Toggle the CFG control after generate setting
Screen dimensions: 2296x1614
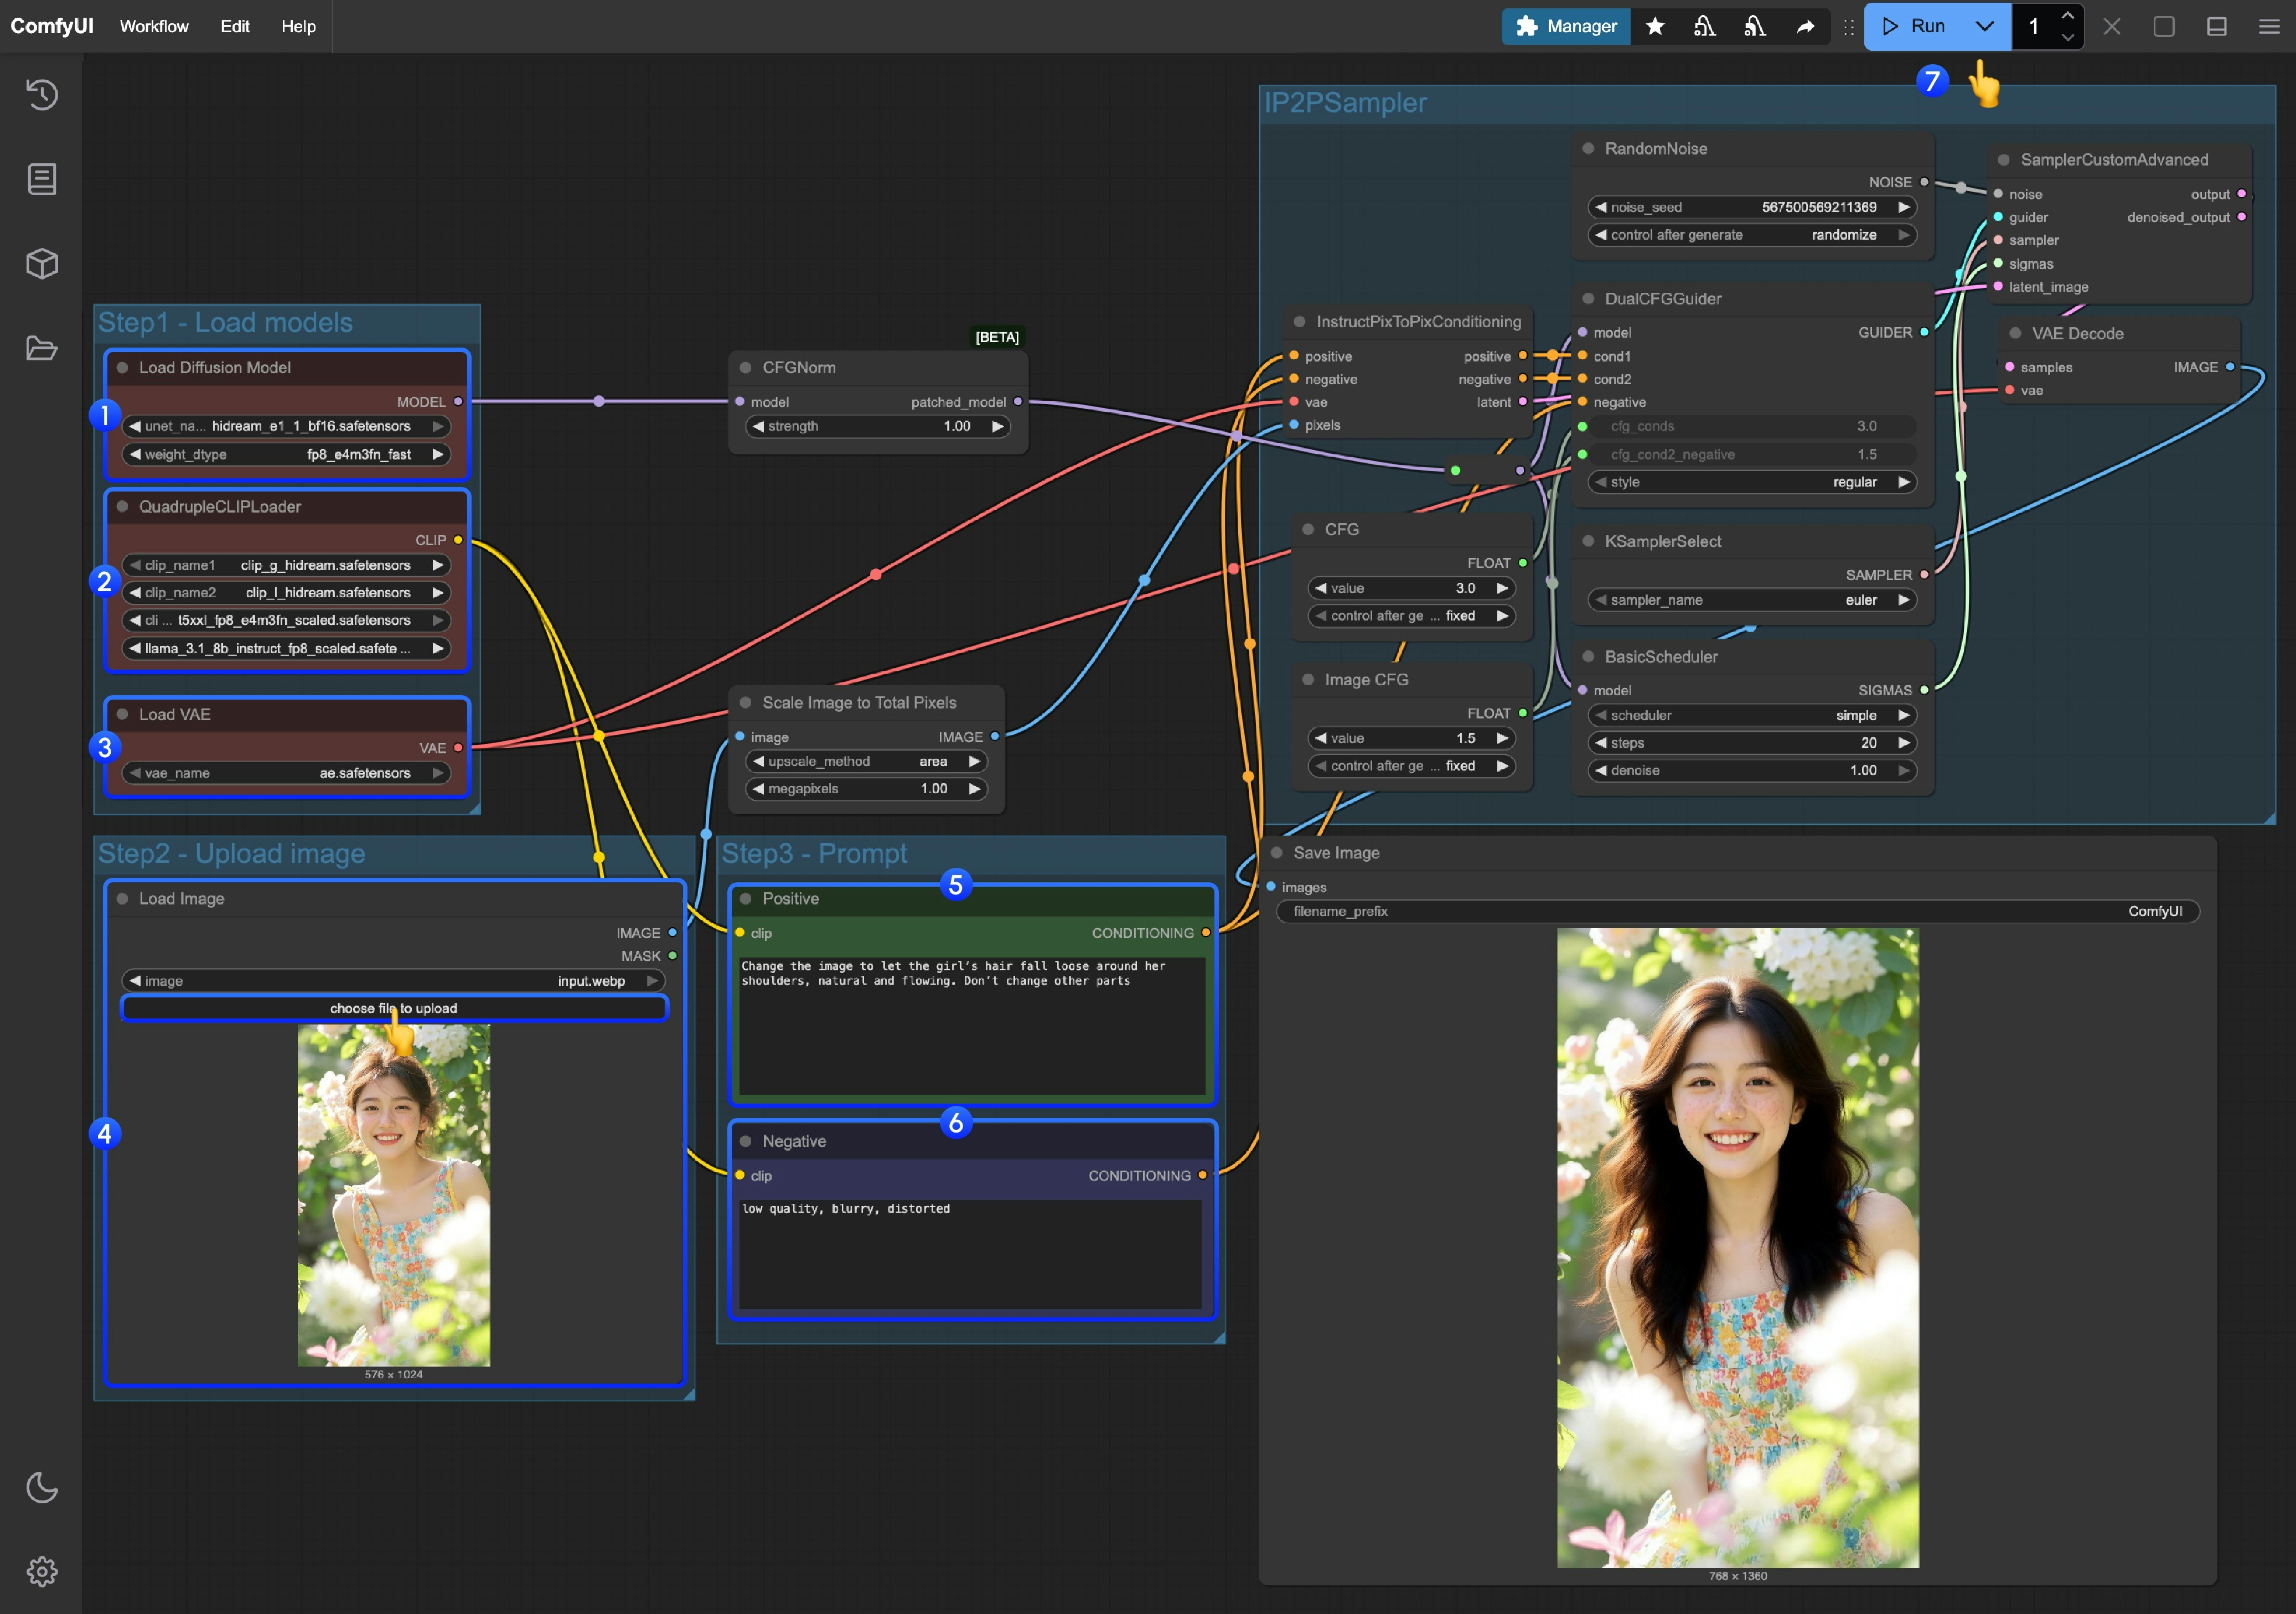tap(1411, 616)
